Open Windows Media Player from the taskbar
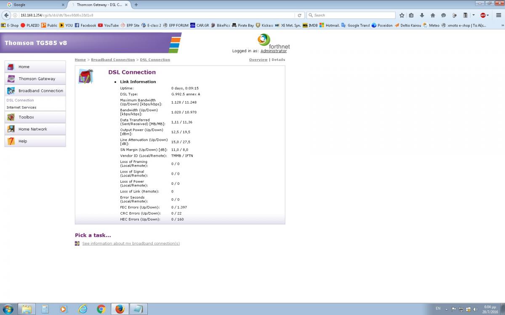This screenshot has width=505, height=315. 64,309
